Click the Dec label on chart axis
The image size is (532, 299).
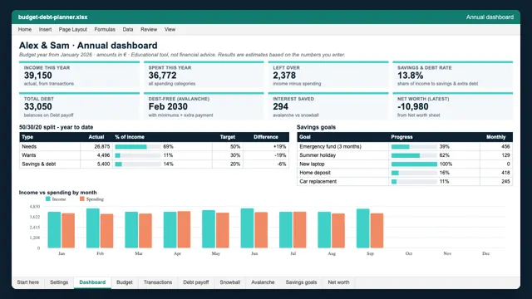(485, 253)
